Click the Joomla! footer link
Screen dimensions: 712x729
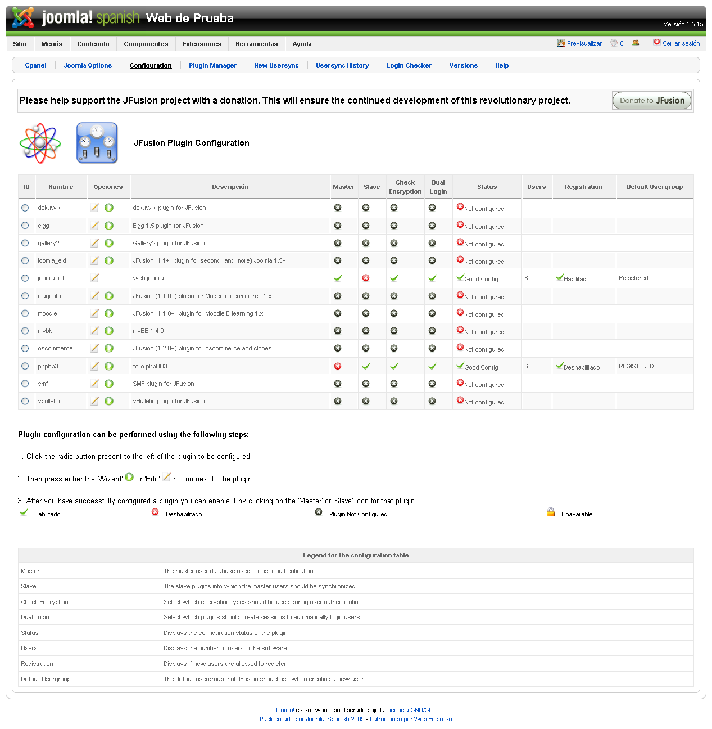284,710
